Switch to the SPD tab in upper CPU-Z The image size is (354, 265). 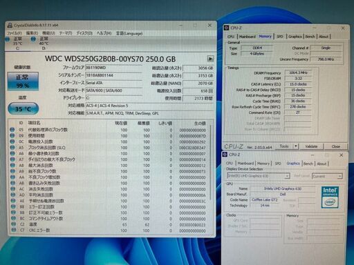tap(280, 37)
